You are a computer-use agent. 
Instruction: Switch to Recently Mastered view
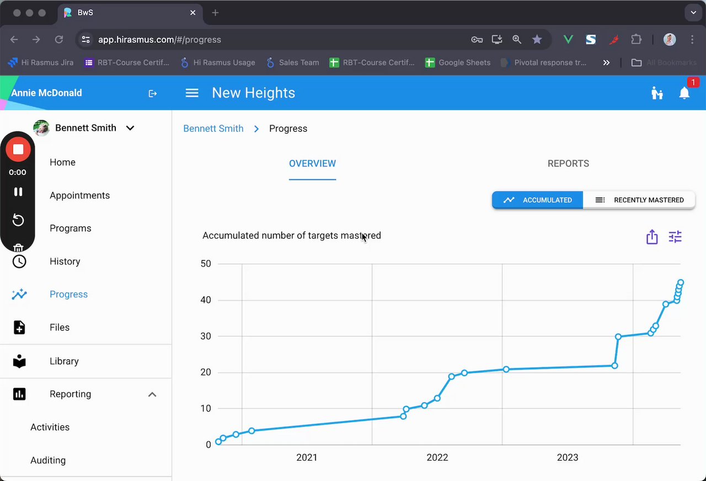click(639, 200)
